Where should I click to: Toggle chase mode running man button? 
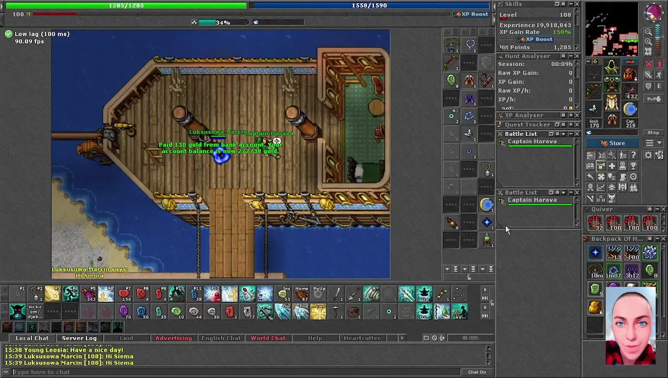click(x=660, y=75)
